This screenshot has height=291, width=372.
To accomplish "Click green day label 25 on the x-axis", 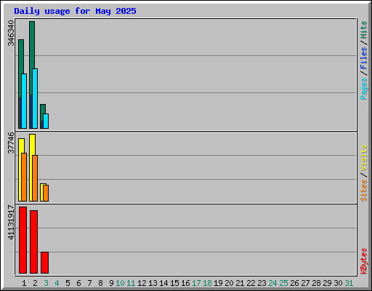I will click(x=283, y=283).
